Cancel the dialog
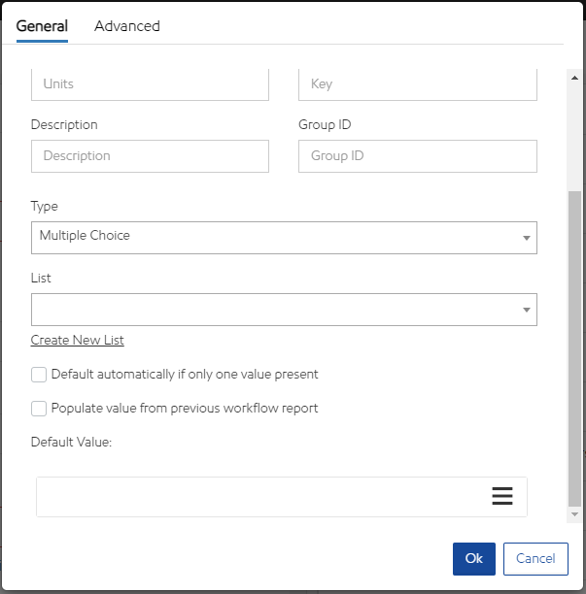The height and width of the screenshot is (594, 586). point(535,558)
